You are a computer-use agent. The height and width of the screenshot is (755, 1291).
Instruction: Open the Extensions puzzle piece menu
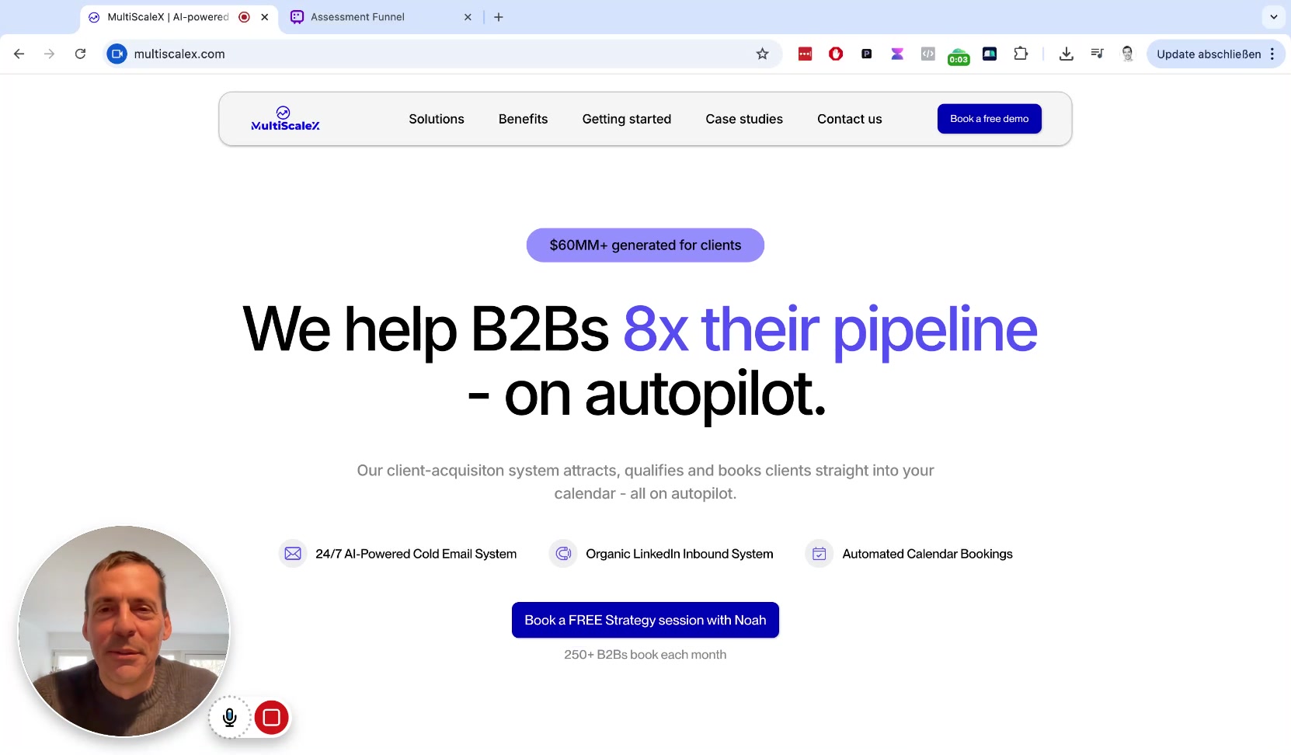coord(1021,54)
